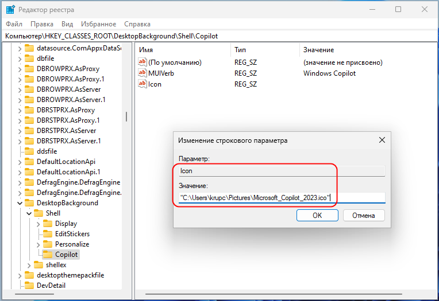Minimize the Редактор реестра window
Image resolution: width=439 pixels, height=301 pixels.
point(372,10)
